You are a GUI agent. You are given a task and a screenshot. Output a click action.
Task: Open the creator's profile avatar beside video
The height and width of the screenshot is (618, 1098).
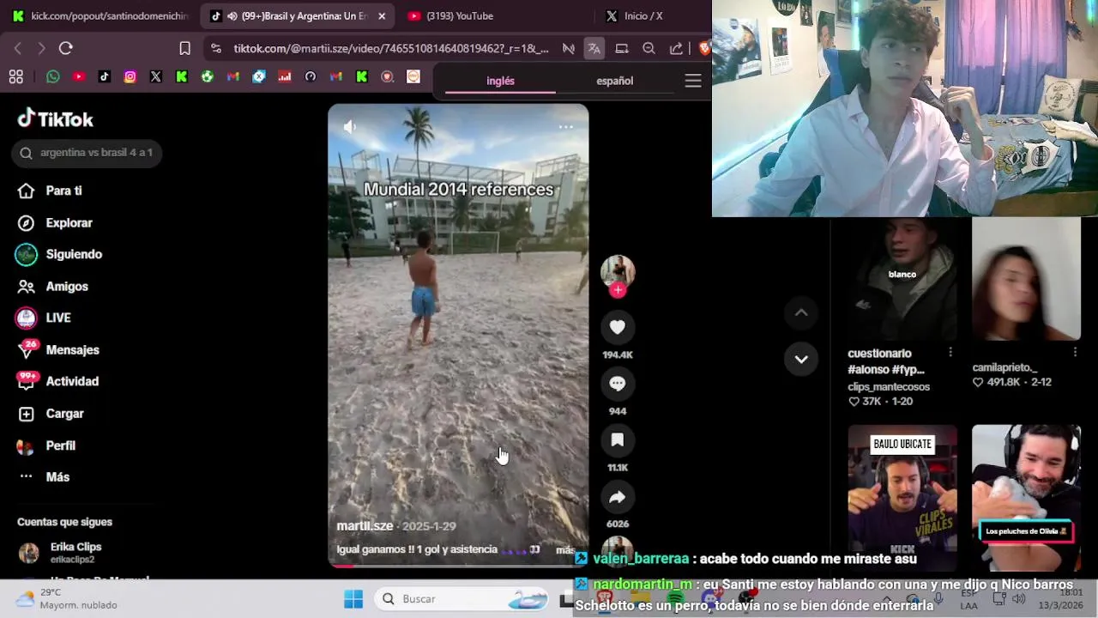[x=618, y=271]
